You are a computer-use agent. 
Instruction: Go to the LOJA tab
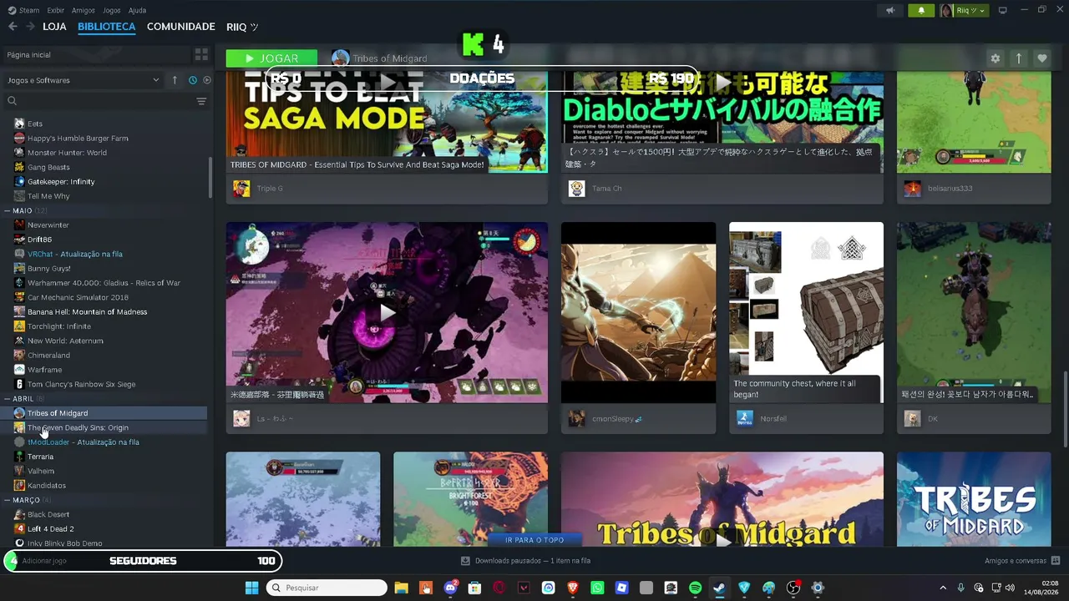click(54, 27)
